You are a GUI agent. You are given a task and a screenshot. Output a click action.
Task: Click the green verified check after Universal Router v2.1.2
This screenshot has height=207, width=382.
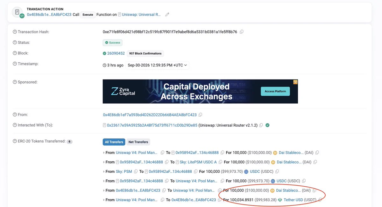pyautogui.click(x=267, y=125)
